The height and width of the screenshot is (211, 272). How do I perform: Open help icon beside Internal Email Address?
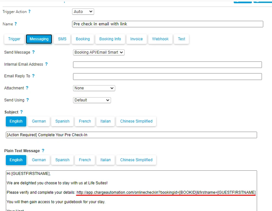click(x=46, y=64)
